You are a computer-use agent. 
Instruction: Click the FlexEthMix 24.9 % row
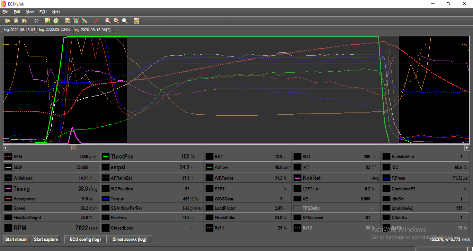(248, 217)
